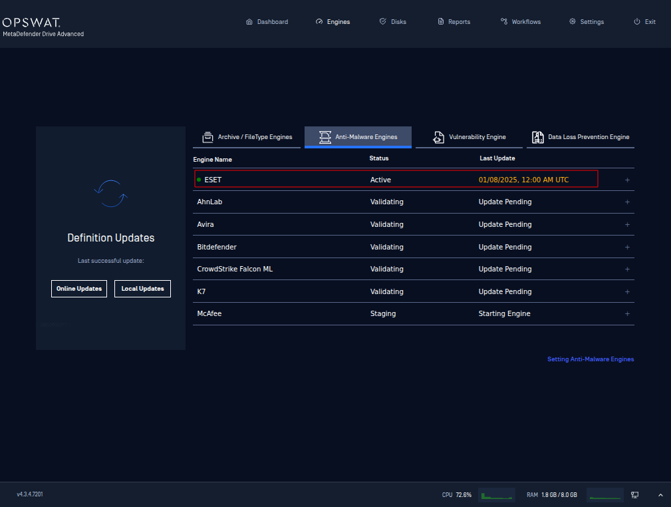Open the Reports menu
671x507 pixels.
(454, 22)
